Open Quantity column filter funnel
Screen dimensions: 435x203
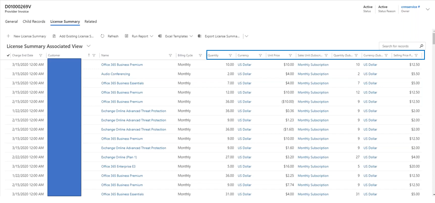click(x=230, y=55)
